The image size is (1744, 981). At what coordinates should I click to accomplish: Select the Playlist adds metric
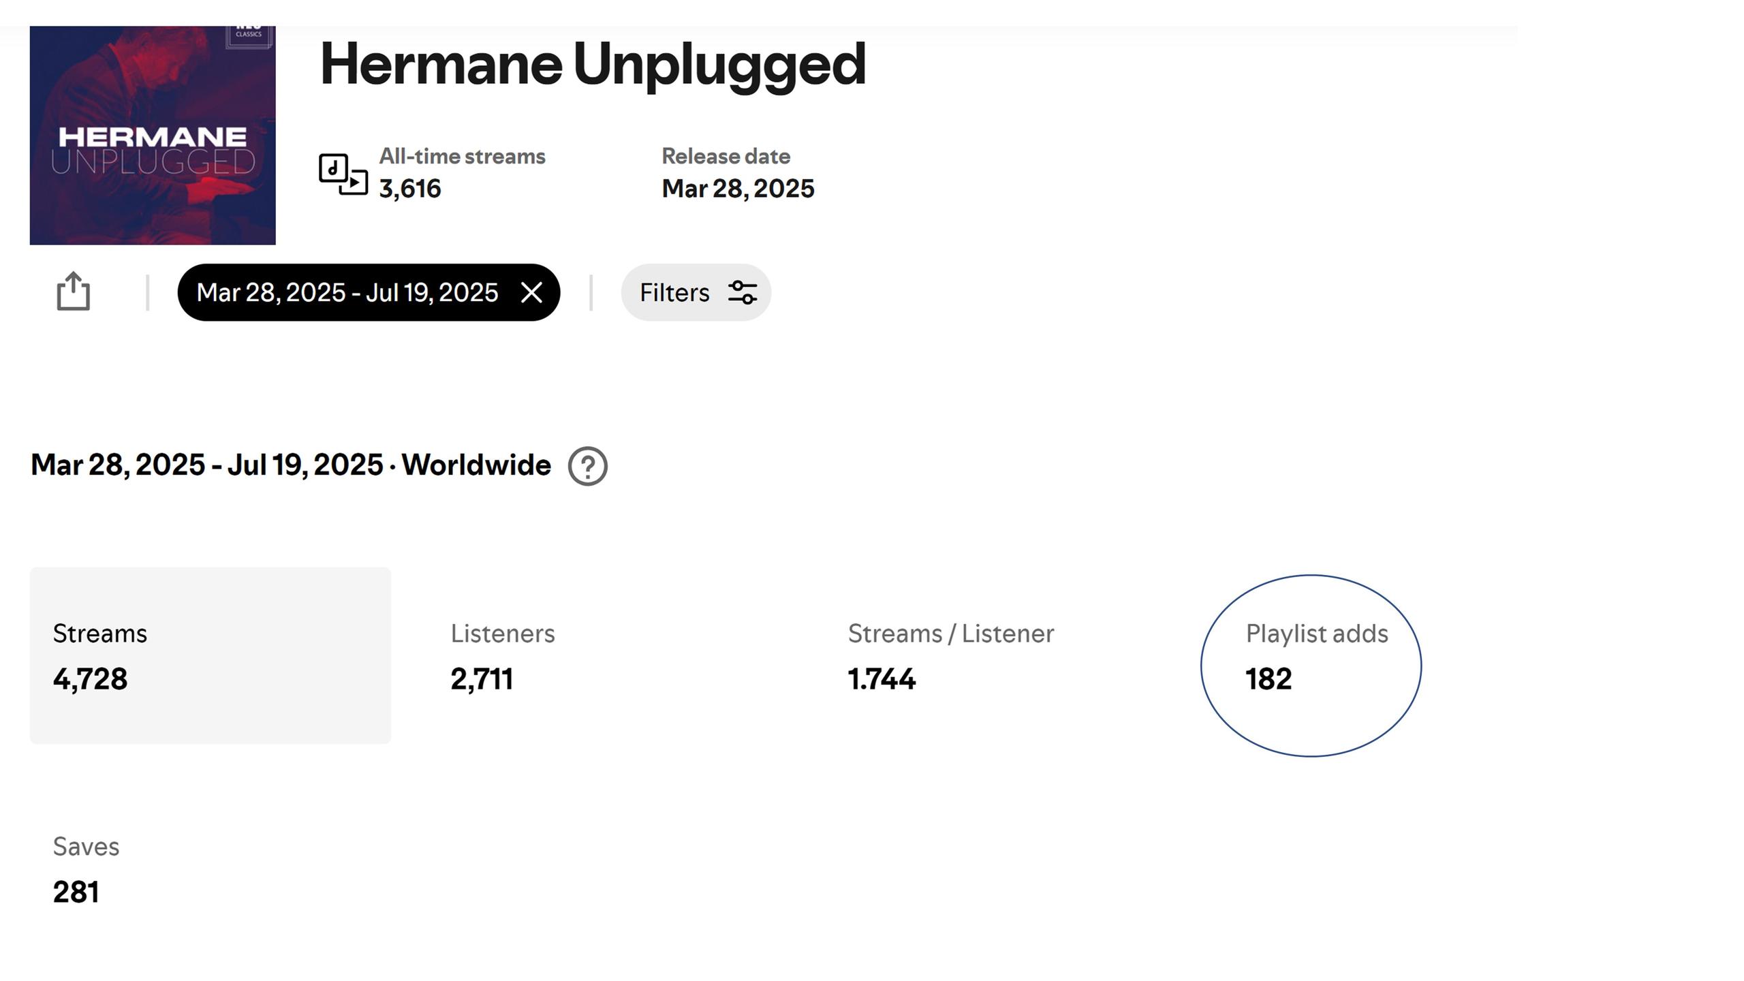(1316, 655)
